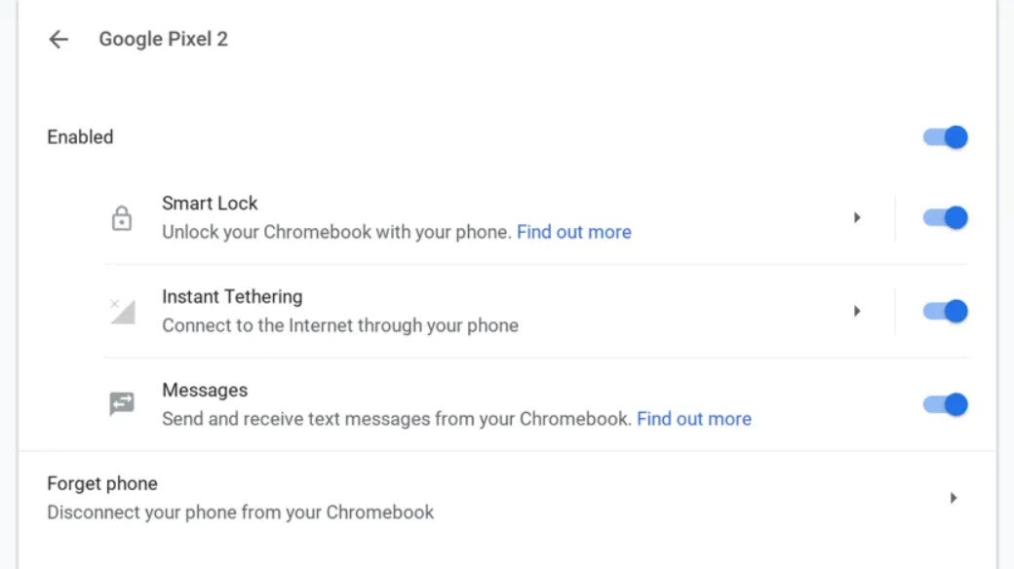Turn off the main Enabled toggle
This screenshot has height=569, width=1014.
click(x=945, y=137)
